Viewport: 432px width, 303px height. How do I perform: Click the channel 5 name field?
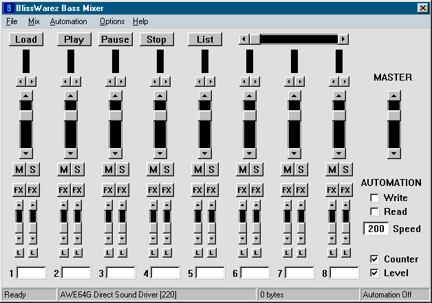[210, 273]
